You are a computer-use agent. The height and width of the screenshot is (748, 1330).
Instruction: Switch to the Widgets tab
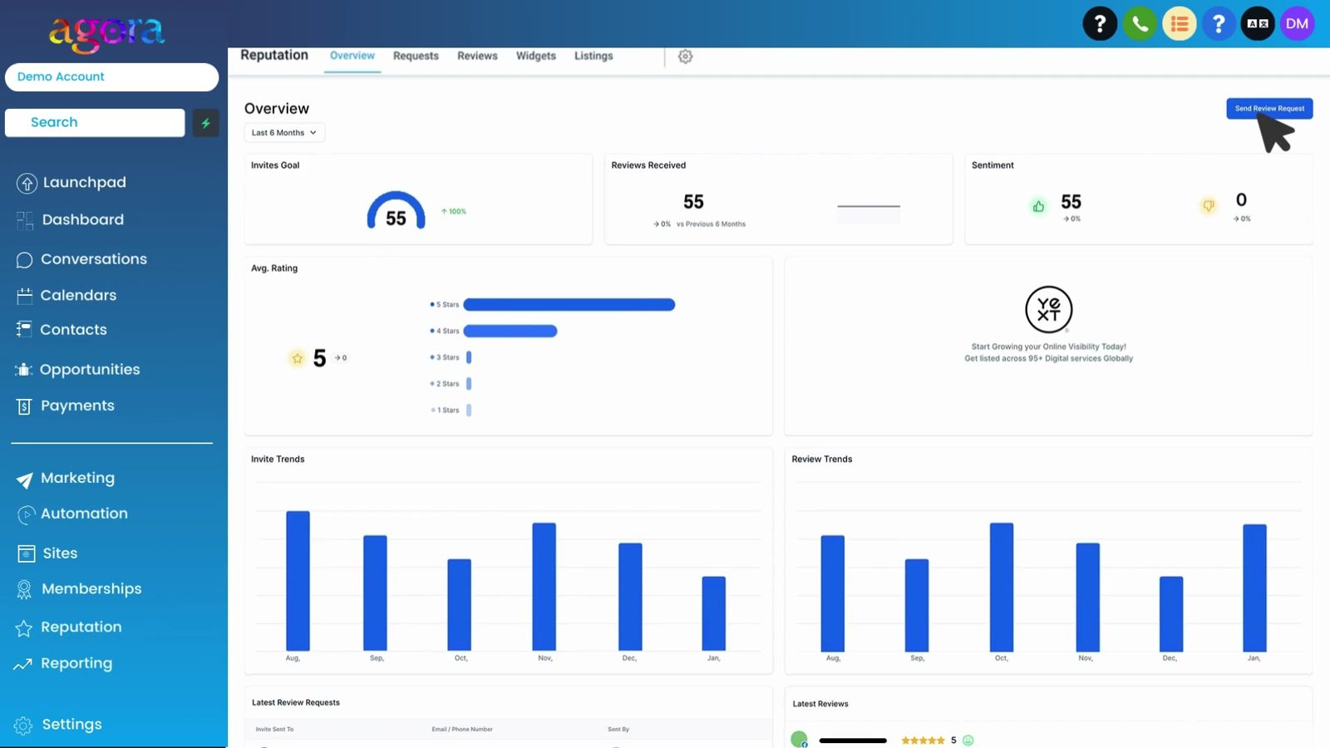536,56
